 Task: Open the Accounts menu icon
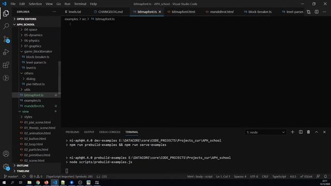[x=6, y=154]
